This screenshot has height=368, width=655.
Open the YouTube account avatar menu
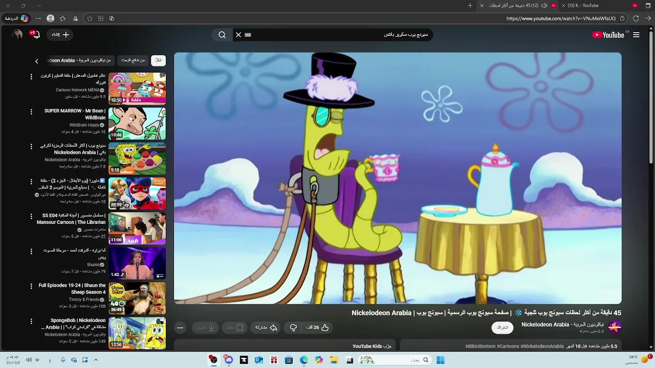tap(17, 35)
